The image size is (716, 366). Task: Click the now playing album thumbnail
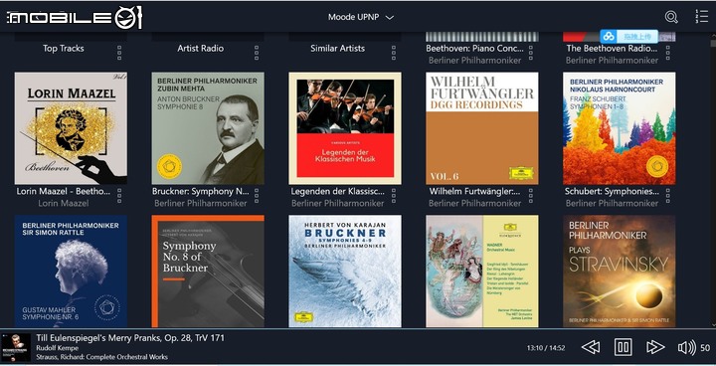pos(16,348)
